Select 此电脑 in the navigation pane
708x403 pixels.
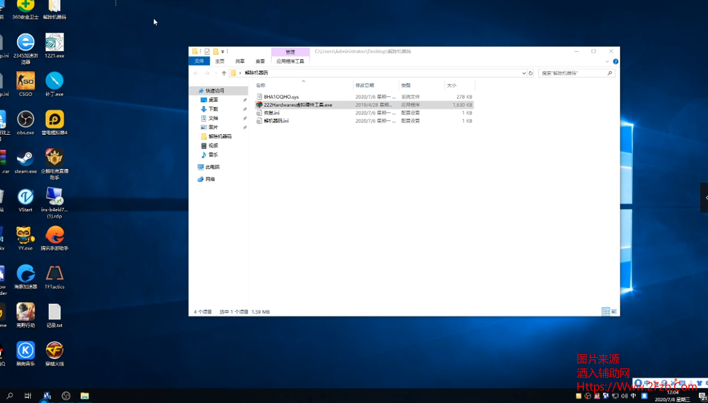click(x=212, y=167)
